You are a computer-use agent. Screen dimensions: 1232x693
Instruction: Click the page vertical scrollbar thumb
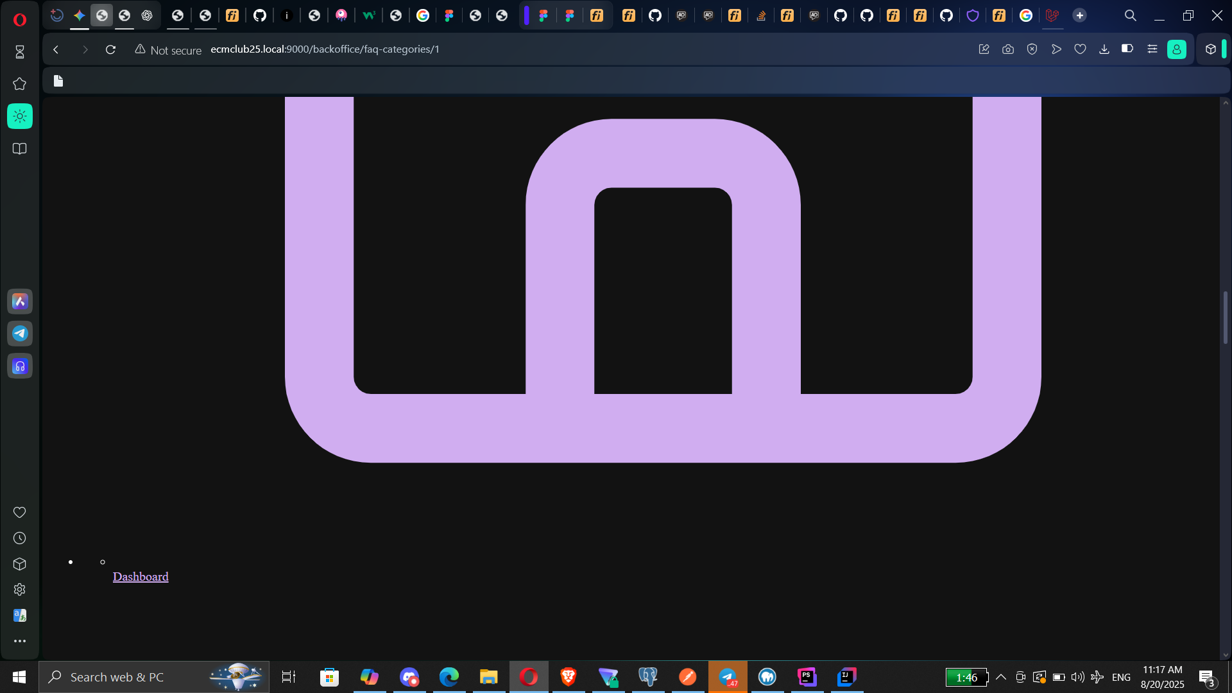[x=1226, y=318]
